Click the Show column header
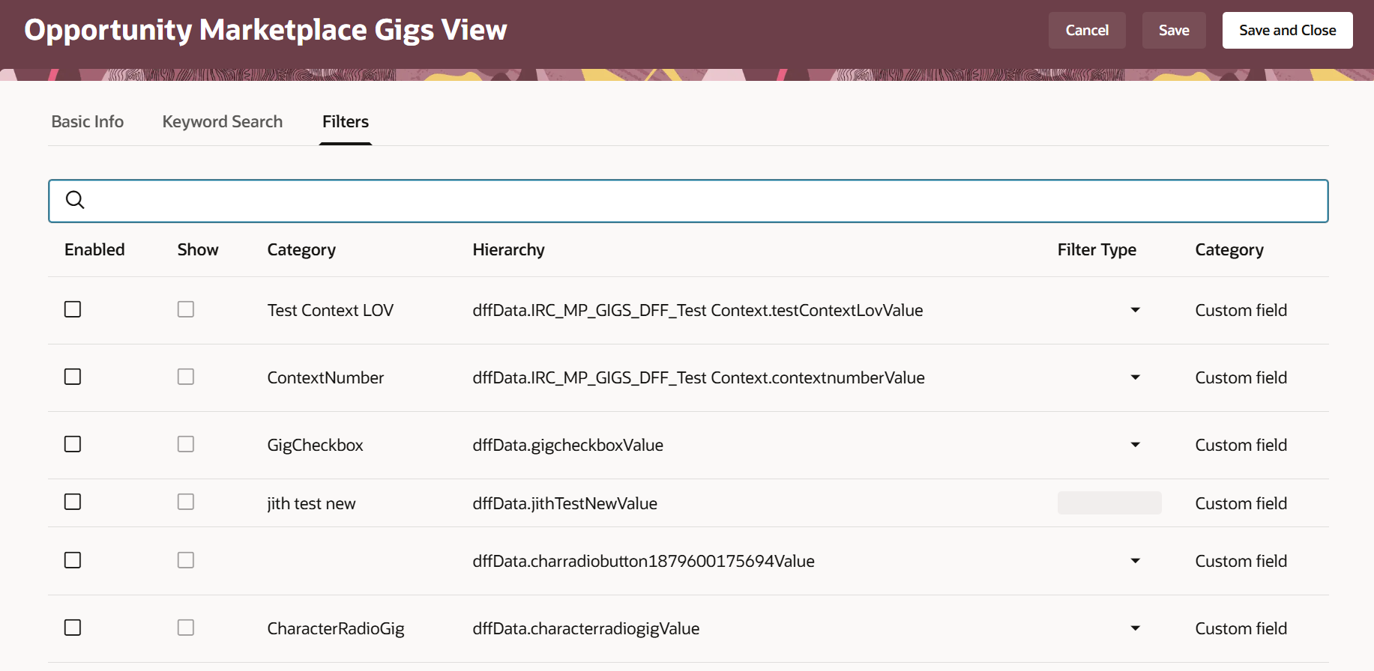 (x=198, y=249)
